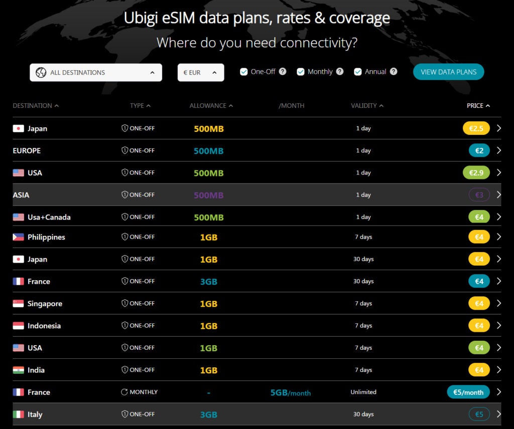Click the View Data Plans button

448,72
